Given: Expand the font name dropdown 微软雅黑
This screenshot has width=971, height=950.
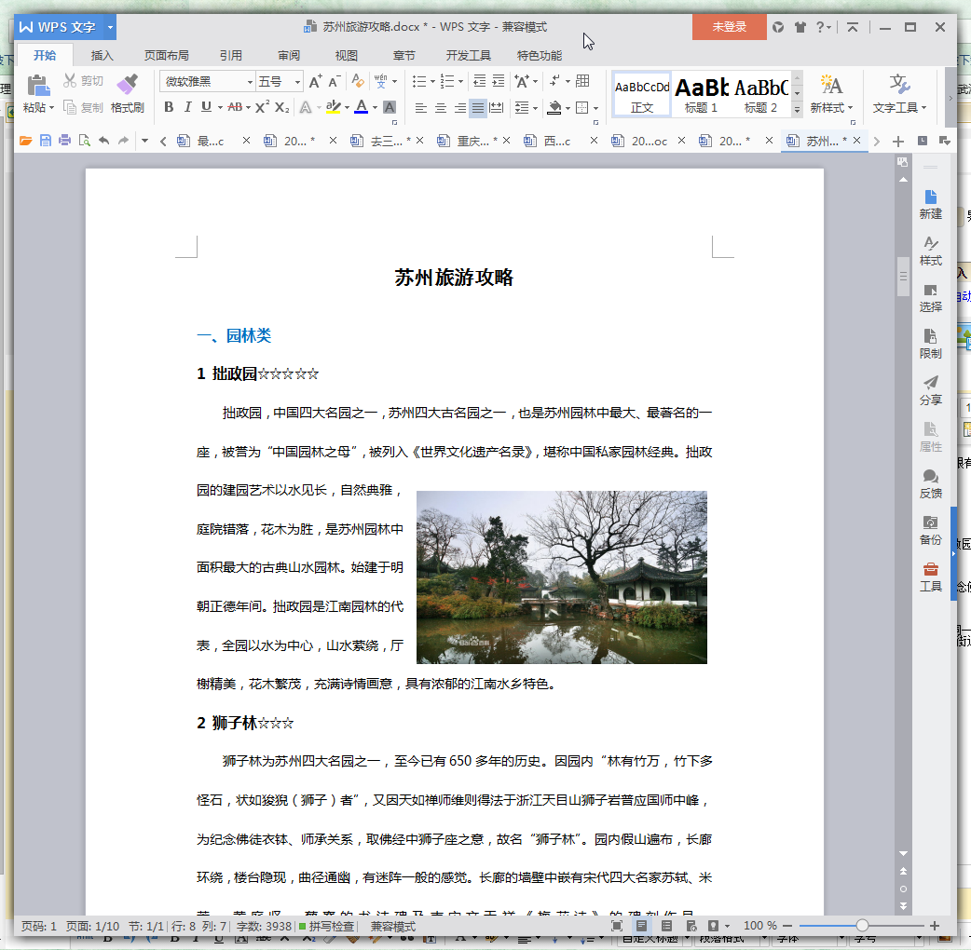Looking at the screenshot, I should point(250,82).
